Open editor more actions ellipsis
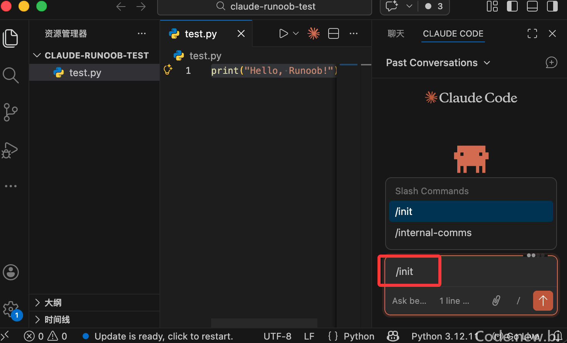 tap(354, 34)
